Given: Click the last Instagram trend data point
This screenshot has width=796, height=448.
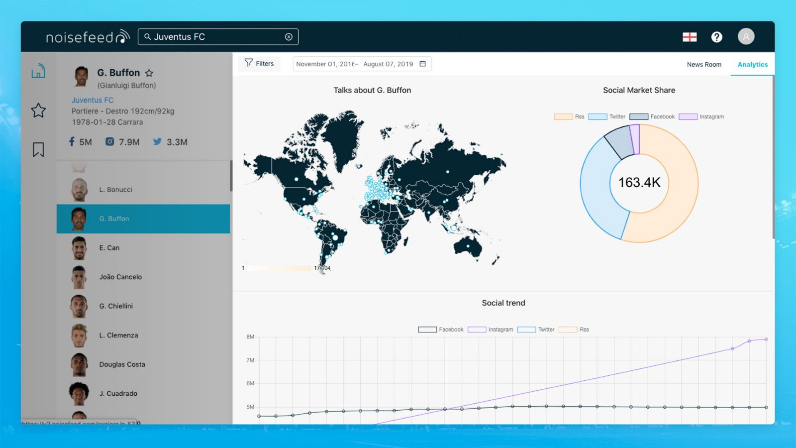Looking at the screenshot, I should pos(766,339).
